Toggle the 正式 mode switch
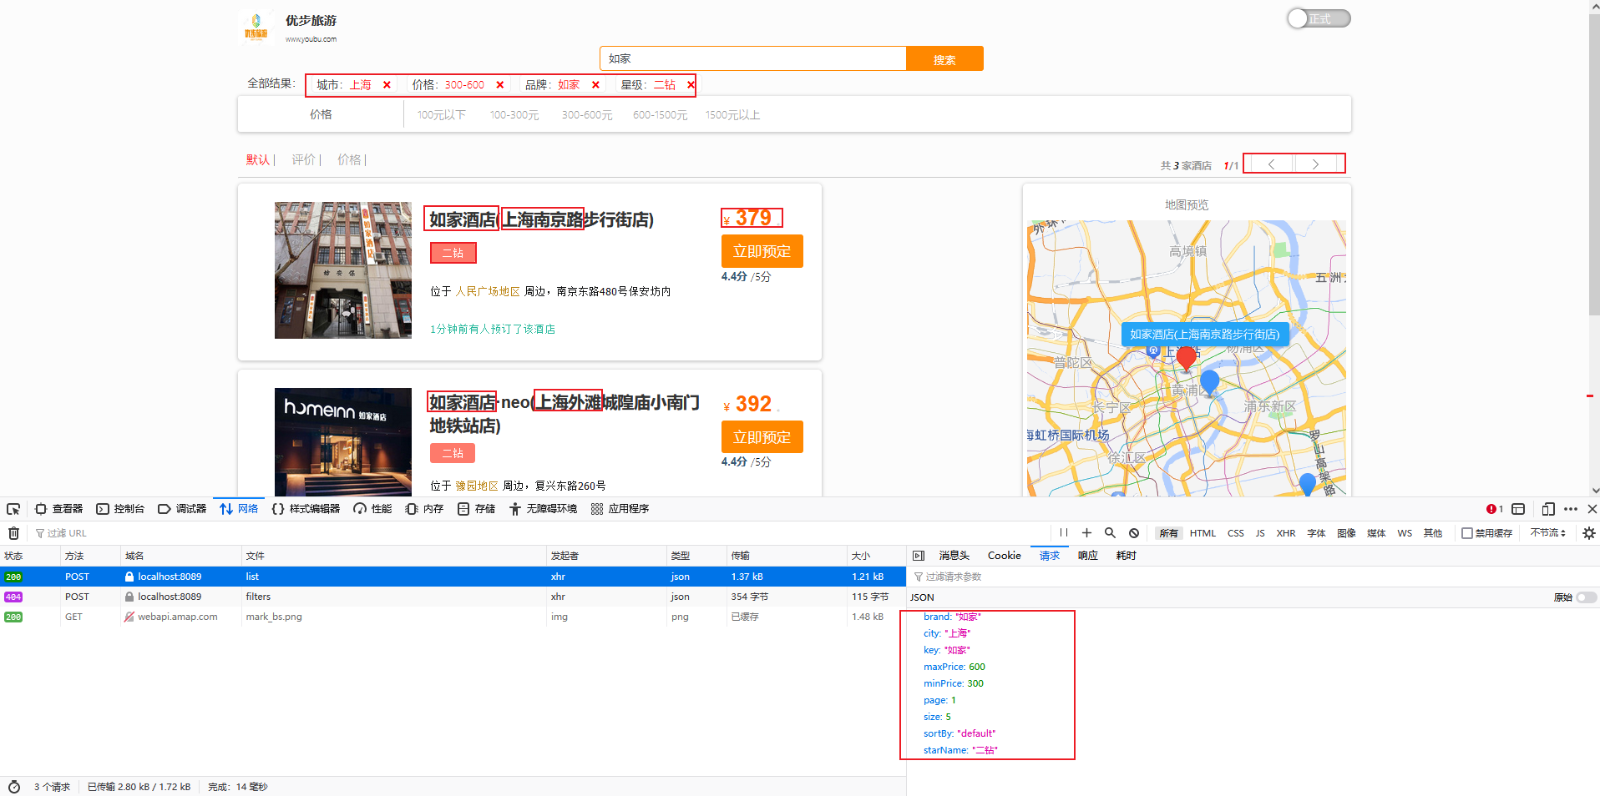This screenshot has height=796, width=1600. coord(1319,18)
